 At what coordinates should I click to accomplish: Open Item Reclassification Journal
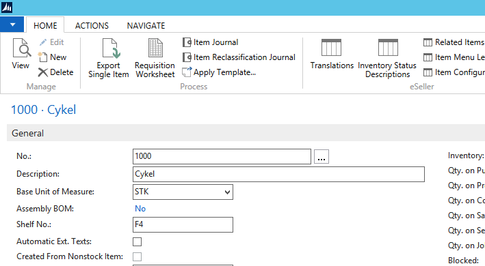(x=239, y=57)
